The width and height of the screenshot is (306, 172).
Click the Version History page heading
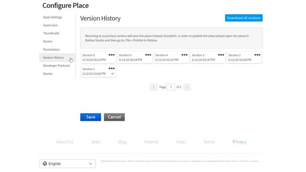(100, 18)
